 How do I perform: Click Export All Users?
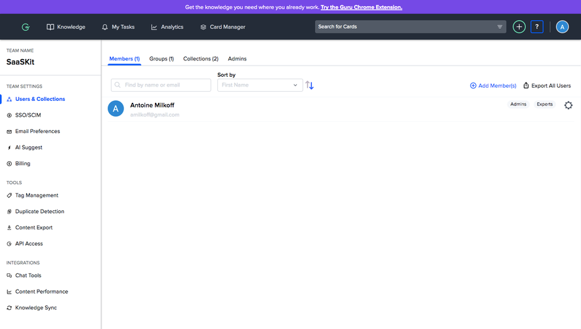click(547, 85)
